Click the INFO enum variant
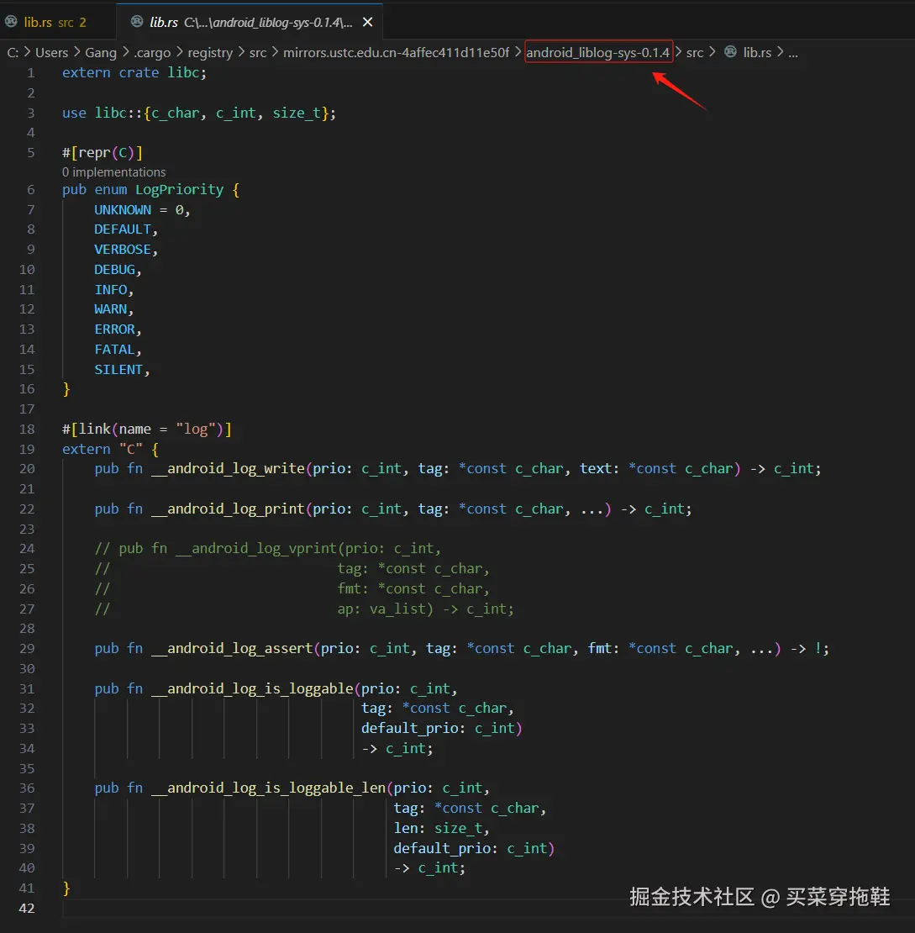Viewport: 915px width, 933px height. [x=111, y=290]
